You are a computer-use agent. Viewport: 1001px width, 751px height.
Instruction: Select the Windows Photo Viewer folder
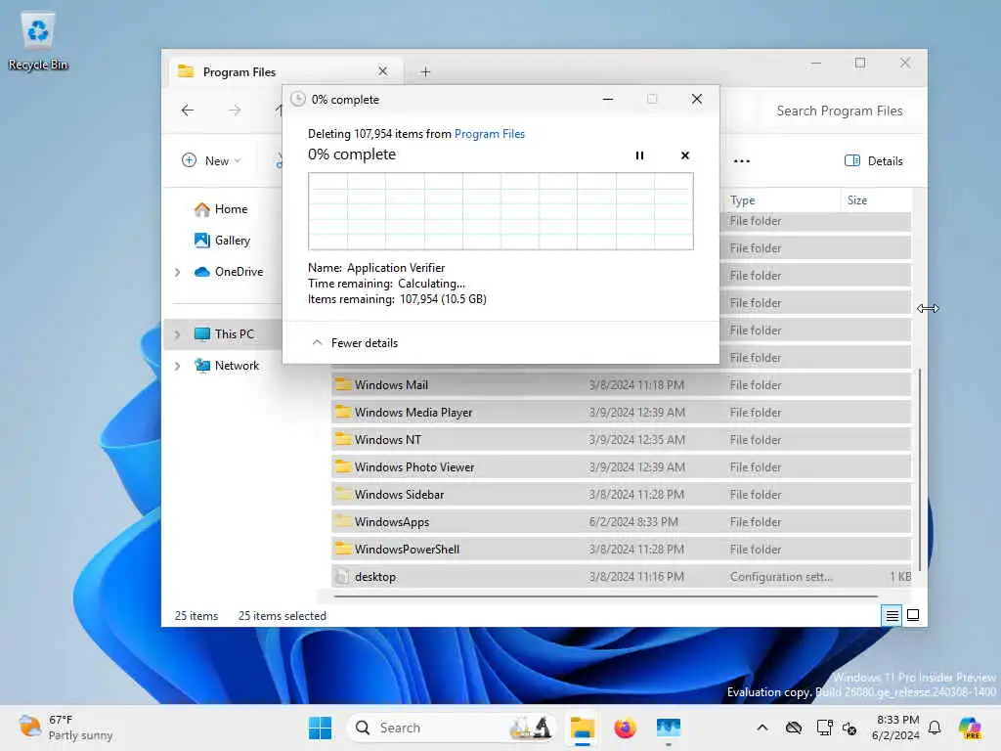(621, 467)
